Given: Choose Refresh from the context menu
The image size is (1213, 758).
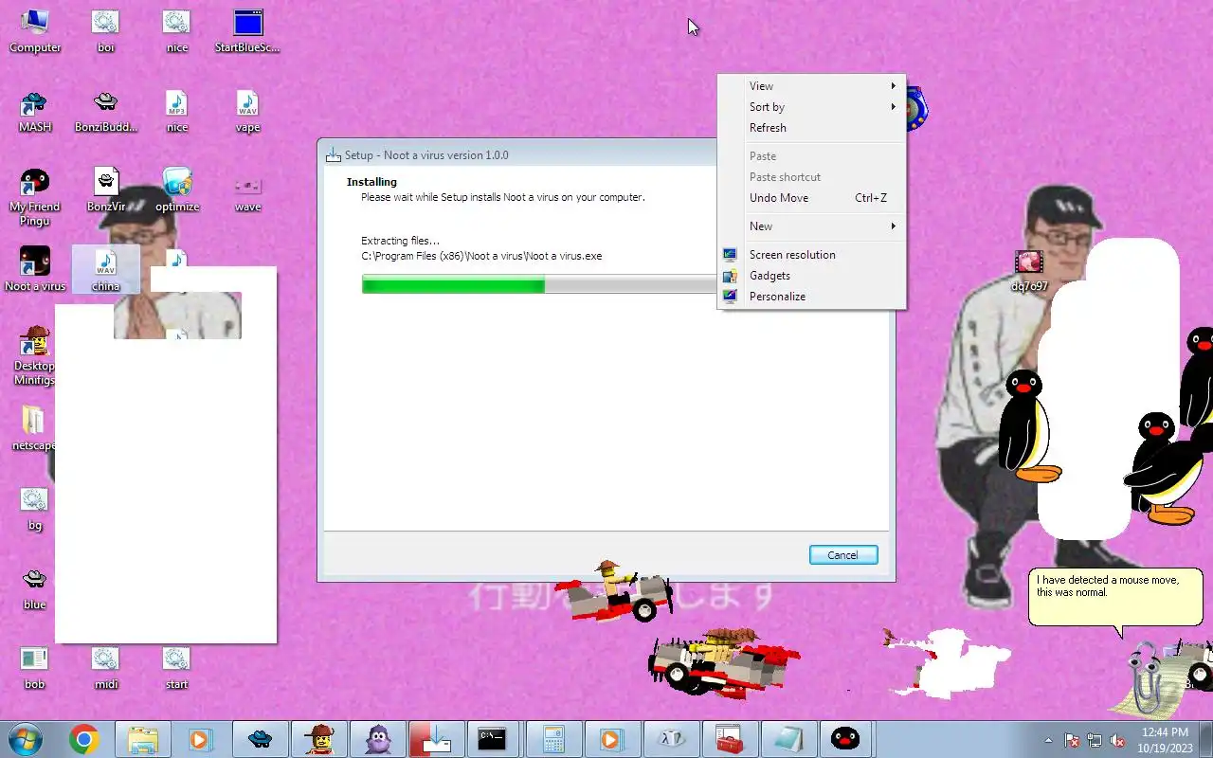Looking at the screenshot, I should (812, 128).
